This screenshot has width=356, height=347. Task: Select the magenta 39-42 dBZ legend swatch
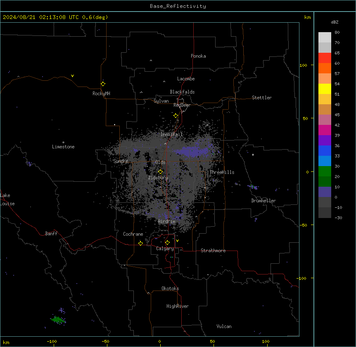coord(325,130)
